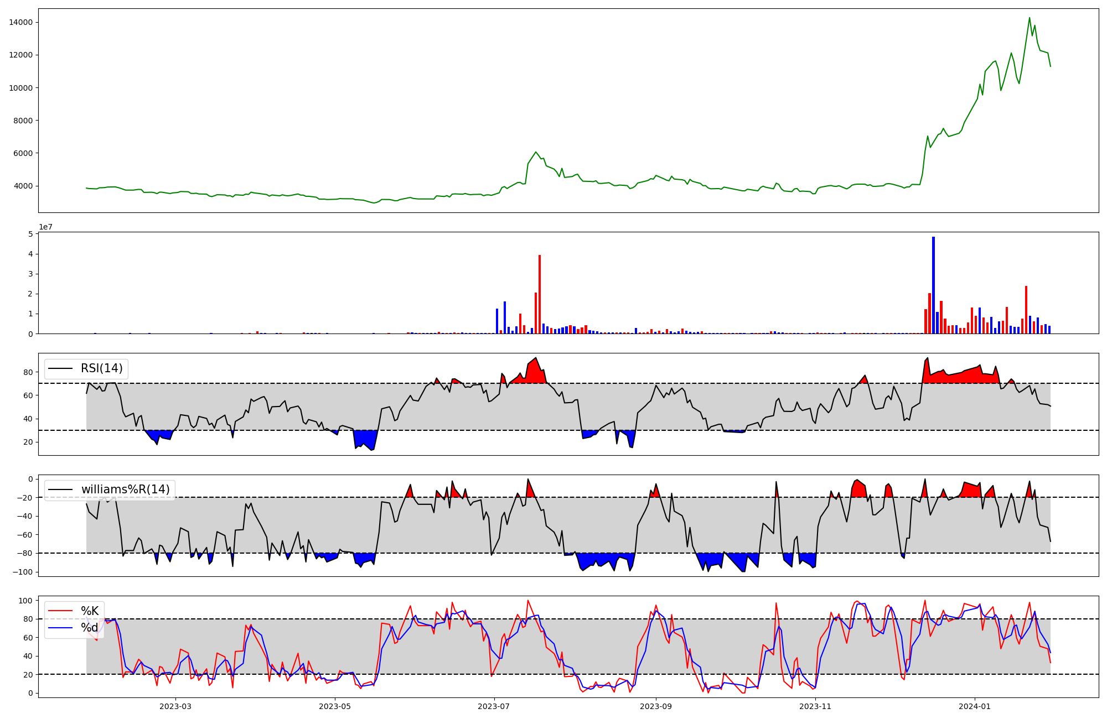This screenshot has height=719, width=1107.
Task: Click the 2024-01 x-axis date label
Action: (x=974, y=706)
